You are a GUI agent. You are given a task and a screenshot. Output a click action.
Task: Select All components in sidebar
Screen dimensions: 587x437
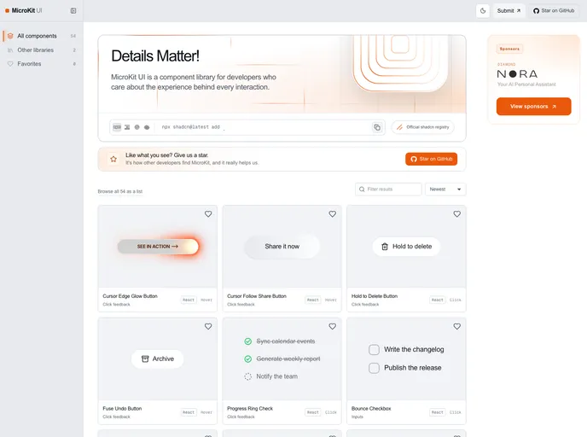pyautogui.click(x=41, y=36)
